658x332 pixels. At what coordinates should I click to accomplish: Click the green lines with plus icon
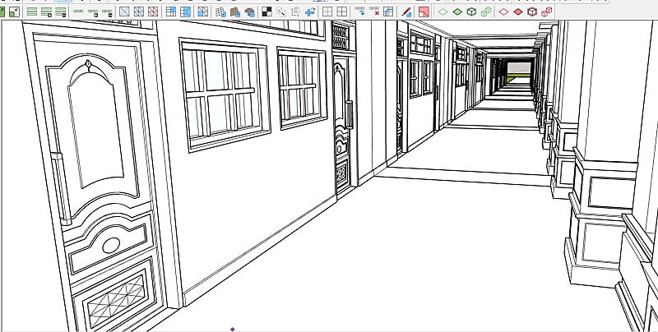46,12
